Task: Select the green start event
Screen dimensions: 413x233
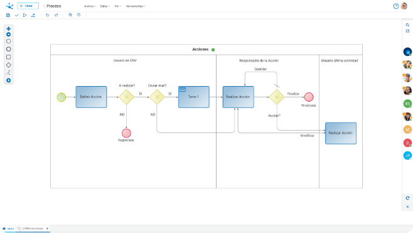Action: pyautogui.click(x=62, y=97)
